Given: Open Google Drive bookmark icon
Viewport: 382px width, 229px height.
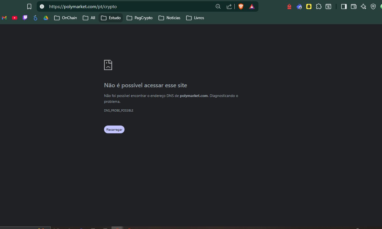Looking at the screenshot, I should click(x=46, y=18).
